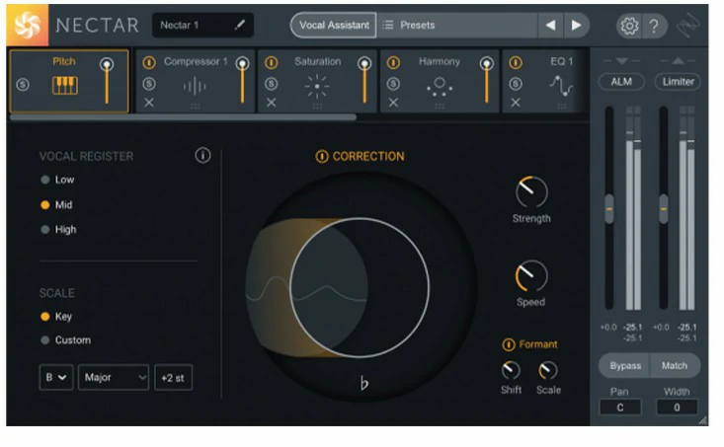Open the key note B dropdown

(56, 377)
